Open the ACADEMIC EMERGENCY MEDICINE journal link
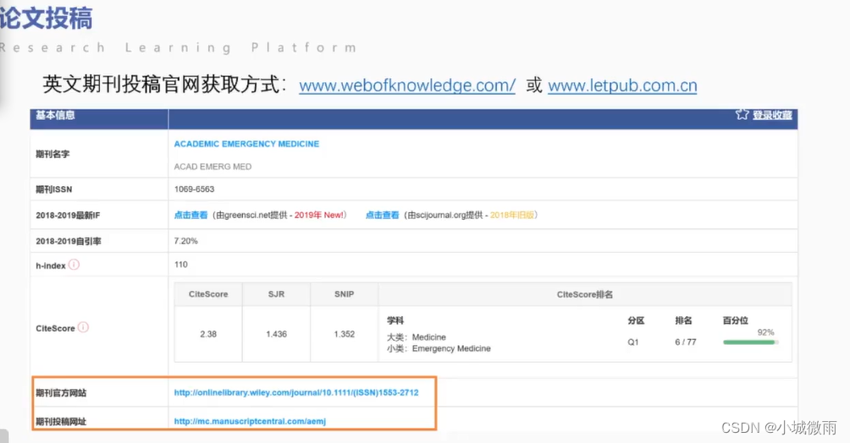850x443 pixels. tap(246, 144)
